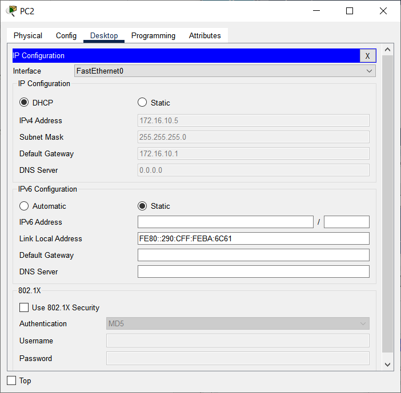Click the Subnet Mask field 255.255.255.0
Screen dimensions: 401x393
click(x=254, y=137)
